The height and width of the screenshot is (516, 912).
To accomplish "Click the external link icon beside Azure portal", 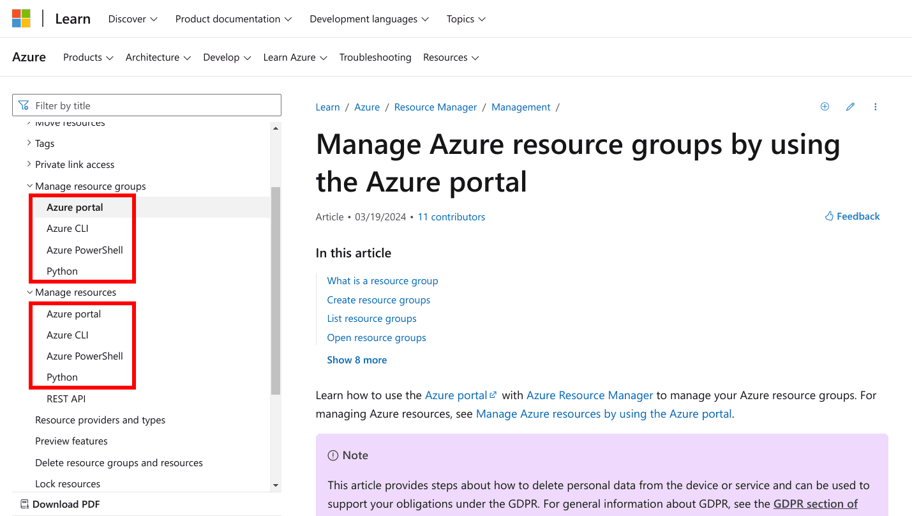I will [492, 394].
